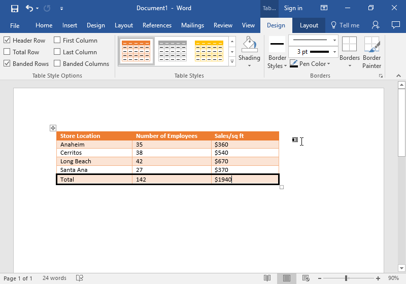Screen dimensions: 406x284
Task: Click the Shading paint bucket icon
Action: 249,45
